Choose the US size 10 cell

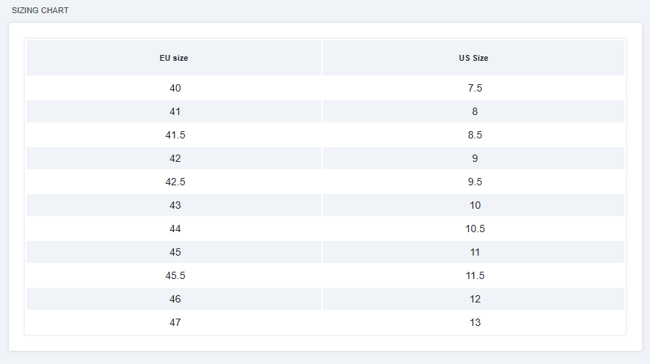pos(475,205)
